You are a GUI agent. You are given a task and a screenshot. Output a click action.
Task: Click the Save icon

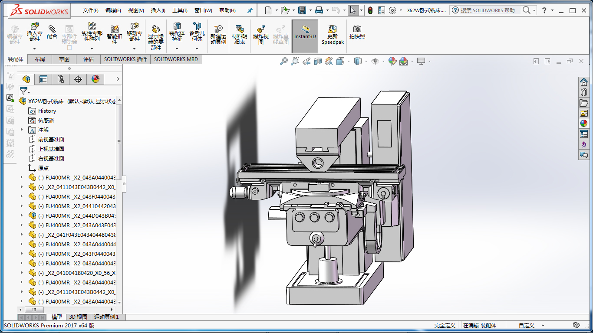[x=302, y=10]
